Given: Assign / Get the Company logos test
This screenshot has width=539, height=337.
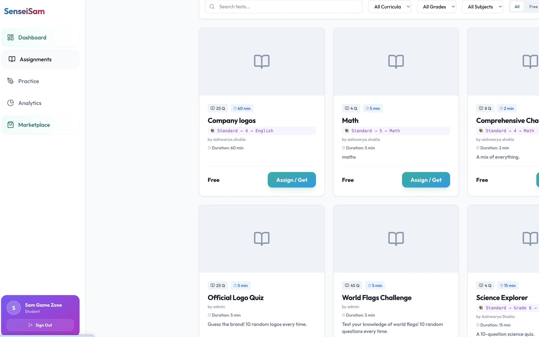Looking at the screenshot, I should pos(292,180).
